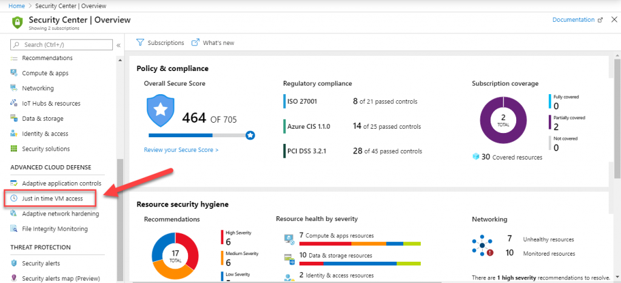Click the What's new toolbar button
The image size is (621, 283).
pyautogui.click(x=213, y=43)
